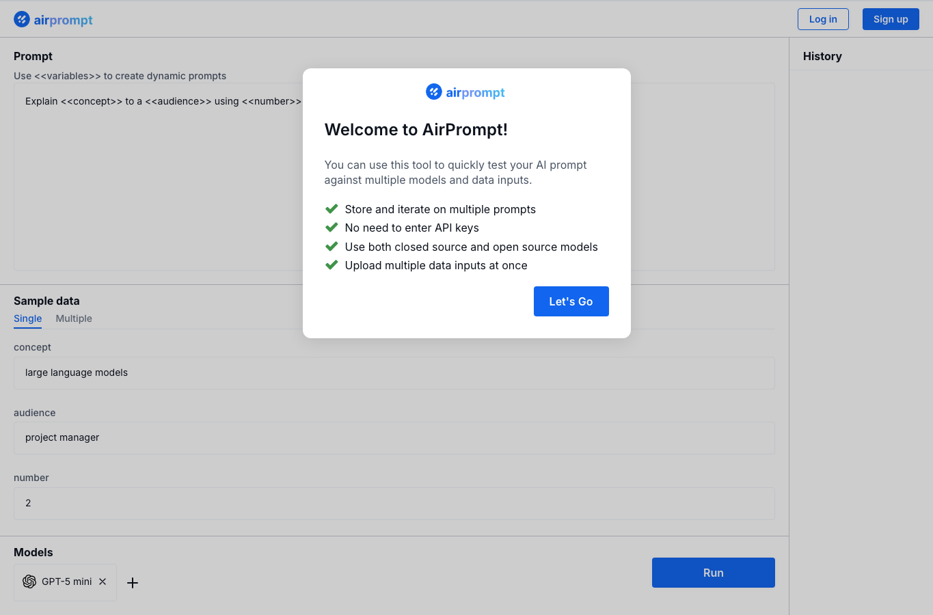
Task: Click the History panel heading
Action: [822, 56]
